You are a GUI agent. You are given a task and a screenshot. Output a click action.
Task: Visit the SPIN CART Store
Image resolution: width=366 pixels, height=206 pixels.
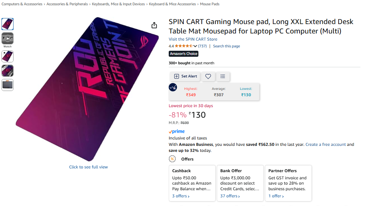pyautogui.click(x=193, y=39)
